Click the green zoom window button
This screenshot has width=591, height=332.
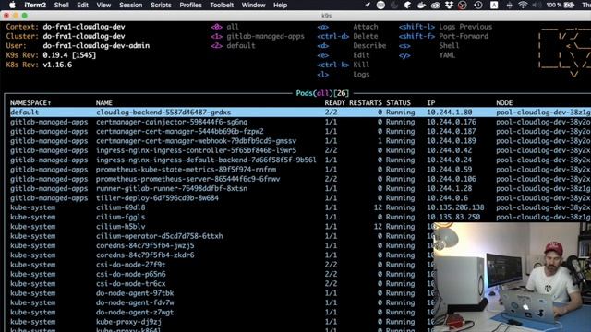(25, 16)
